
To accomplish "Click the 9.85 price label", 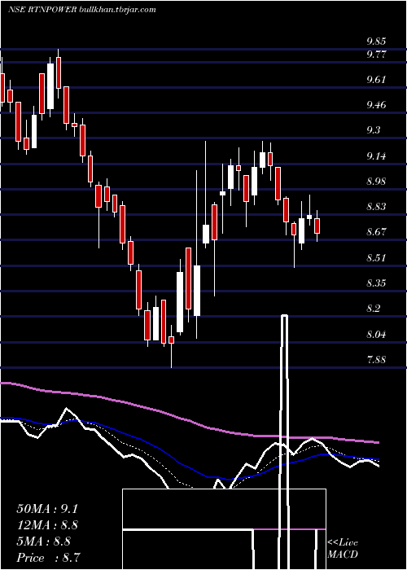I will (376, 41).
